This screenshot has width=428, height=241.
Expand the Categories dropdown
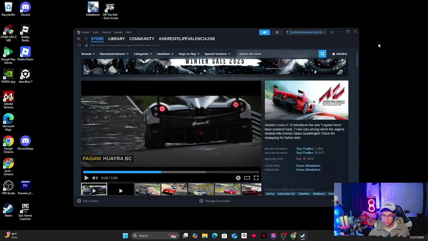pos(143,54)
